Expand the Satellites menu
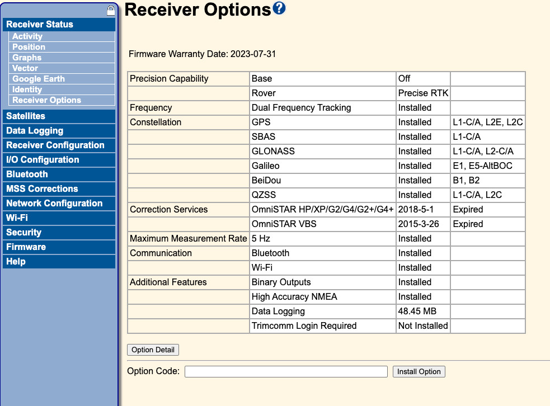This screenshot has height=406, width=550. click(x=59, y=116)
